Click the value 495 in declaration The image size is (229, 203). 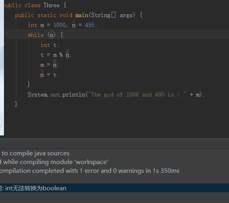[x=90, y=25]
